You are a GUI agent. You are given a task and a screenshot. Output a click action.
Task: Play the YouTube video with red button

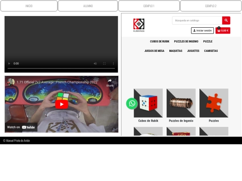pos(61,104)
